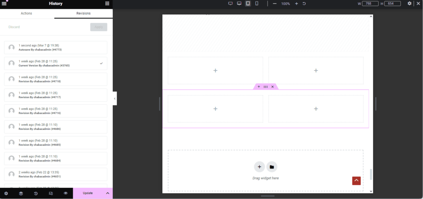Expand save options arrow next to Update

(107, 193)
